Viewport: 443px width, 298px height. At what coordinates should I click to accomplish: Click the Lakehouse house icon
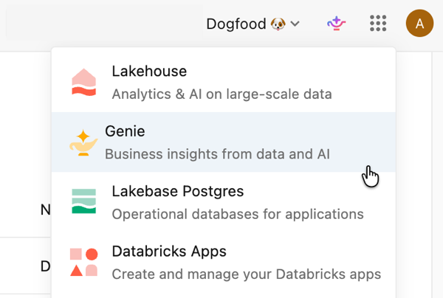(x=84, y=82)
